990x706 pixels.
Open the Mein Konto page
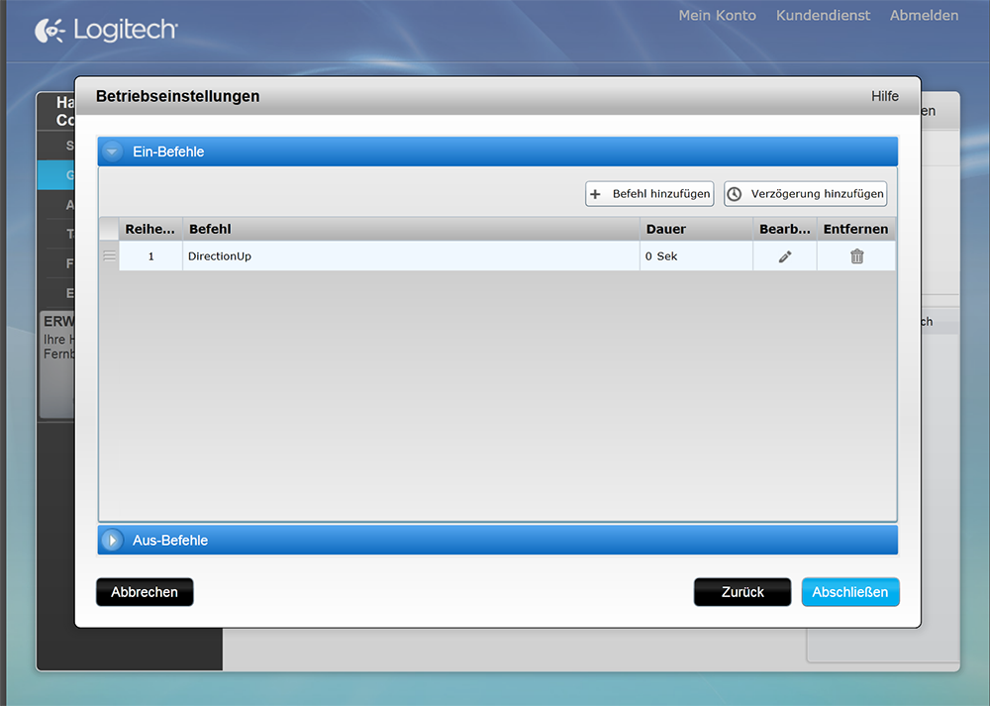[x=717, y=16]
